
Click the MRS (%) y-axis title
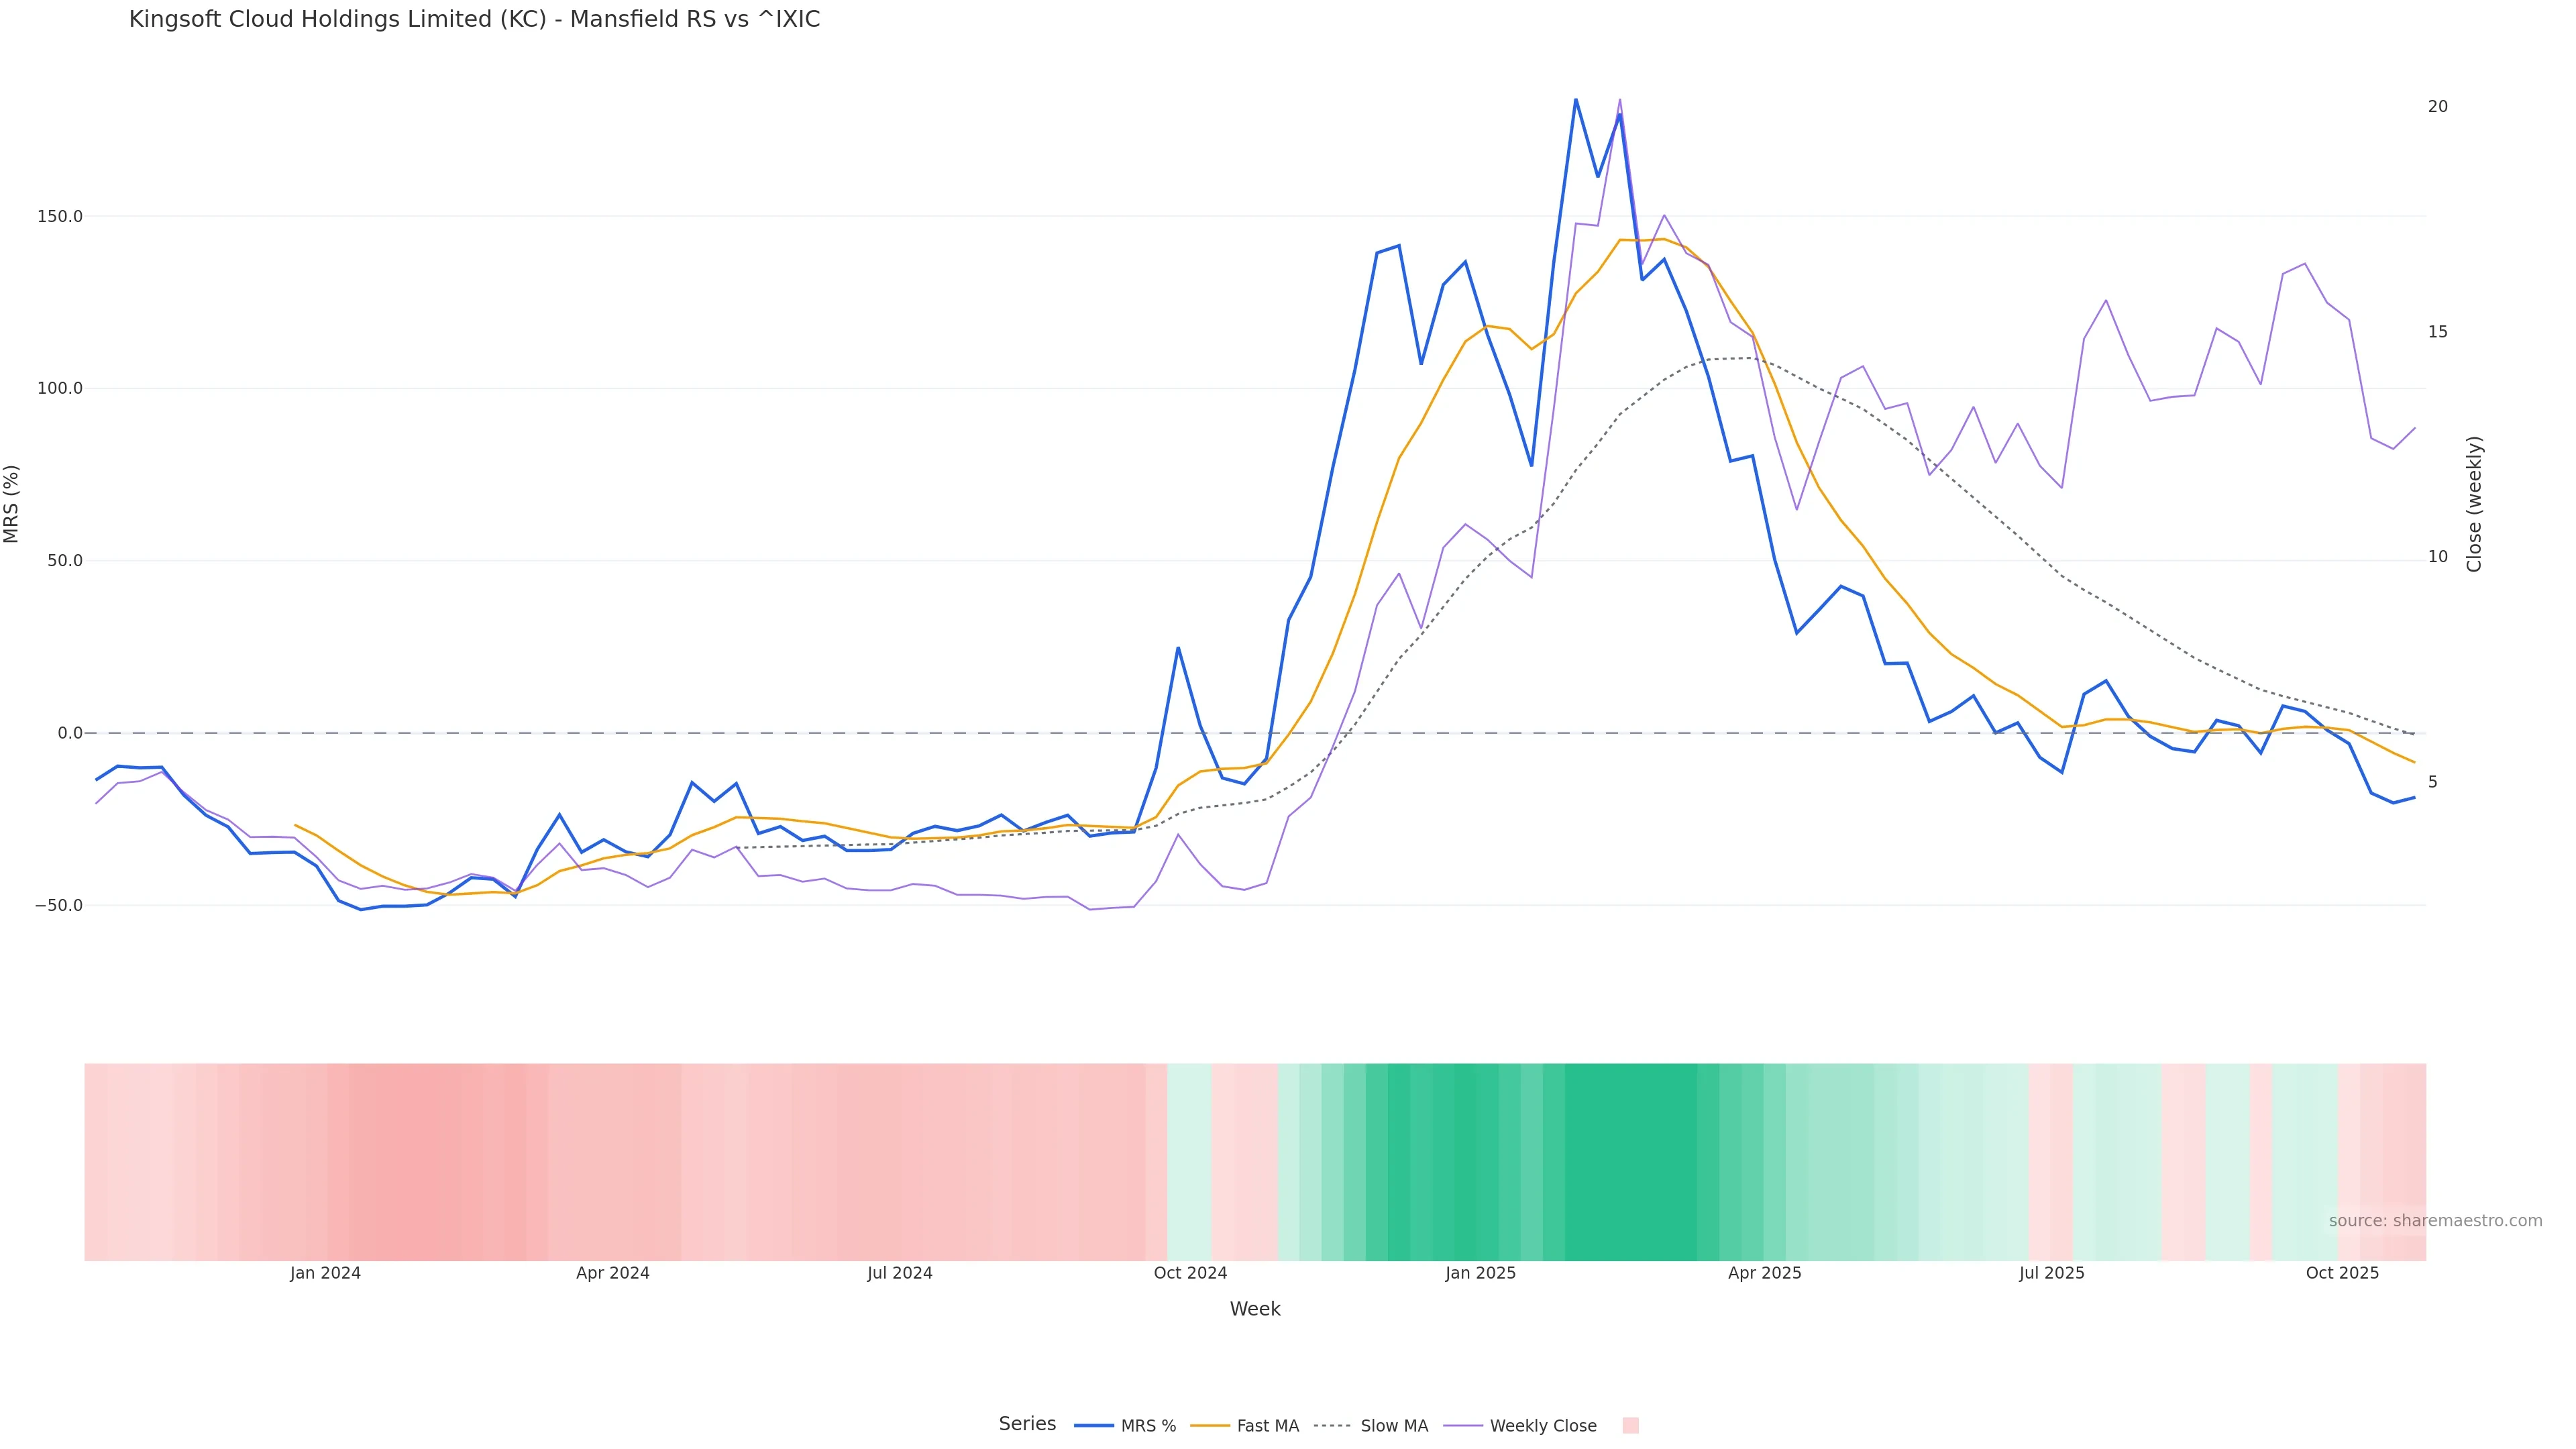(x=12, y=504)
